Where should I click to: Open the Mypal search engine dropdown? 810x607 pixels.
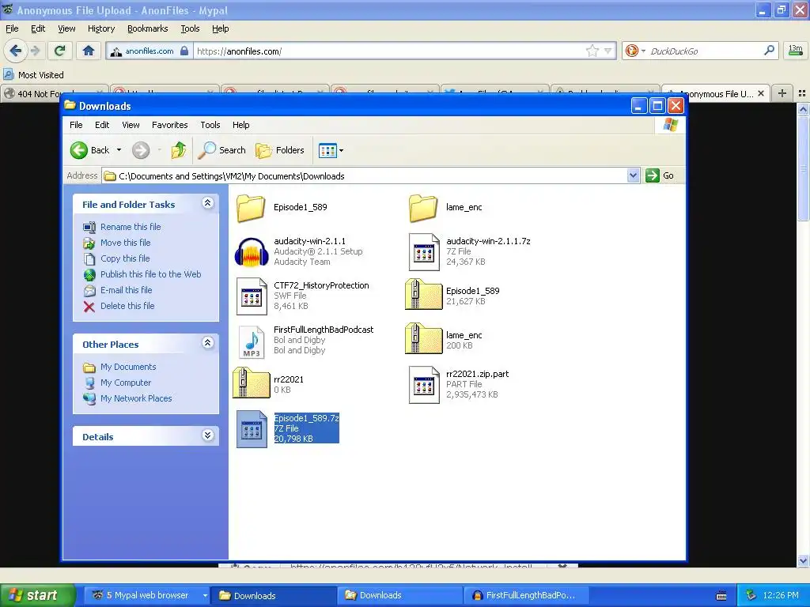643,51
